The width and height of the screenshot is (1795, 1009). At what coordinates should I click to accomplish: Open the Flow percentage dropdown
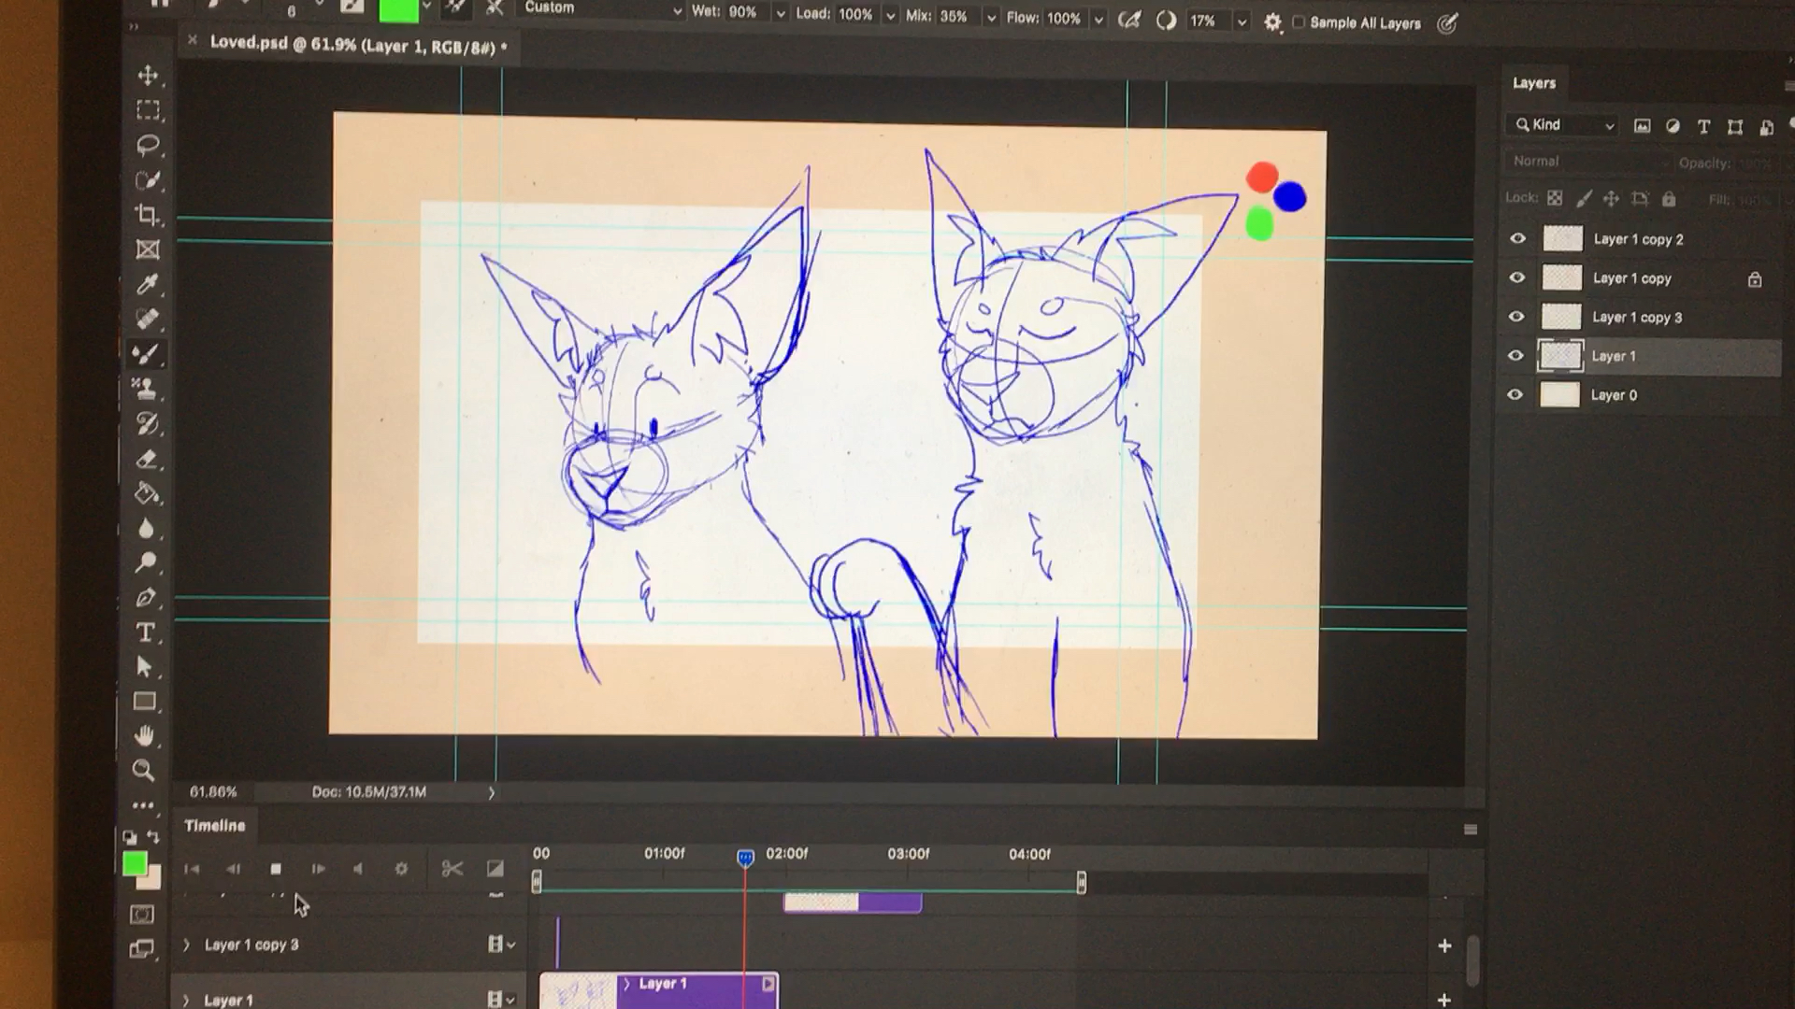click(1099, 19)
